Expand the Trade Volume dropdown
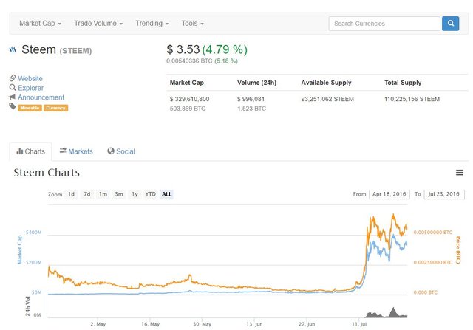The width and height of the screenshot is (473, 330). (98, 24)
